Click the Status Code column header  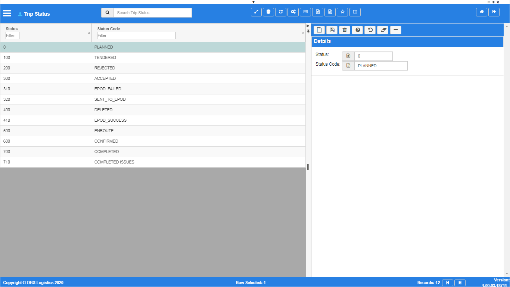[109, 29]
